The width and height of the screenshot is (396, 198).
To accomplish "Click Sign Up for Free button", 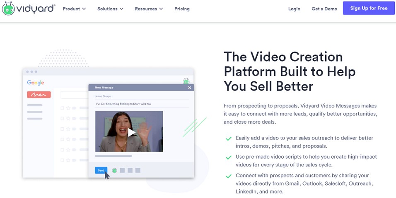I will (x=369, y=8).
